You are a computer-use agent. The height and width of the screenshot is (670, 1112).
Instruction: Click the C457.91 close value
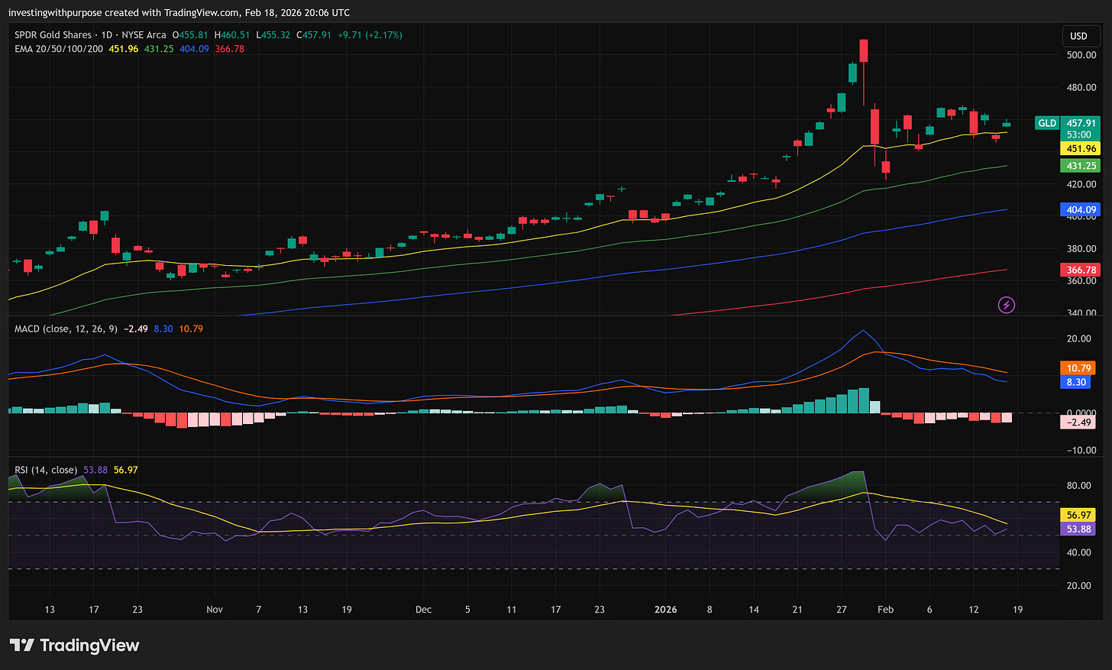click(x=313, y=35)
